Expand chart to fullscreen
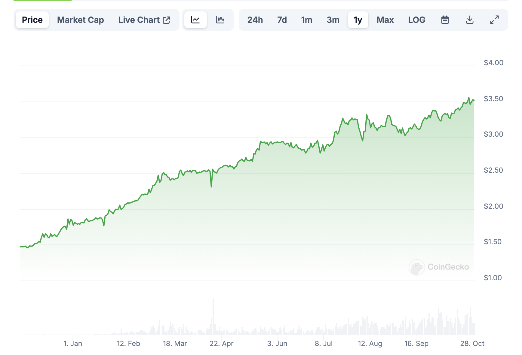Viewport: 522px width, 355px height. (x=494, y=20)
